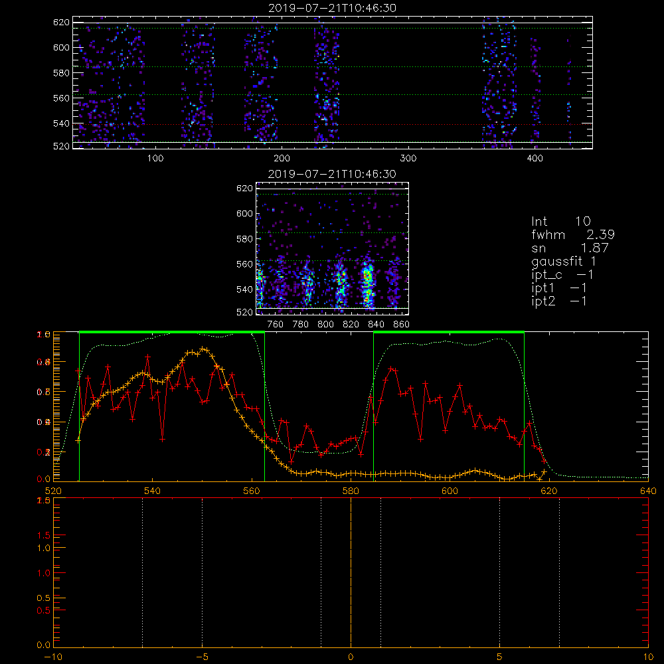
Task: Click the 100 tick label under the top spectrogram
Action: click(155, 159)
